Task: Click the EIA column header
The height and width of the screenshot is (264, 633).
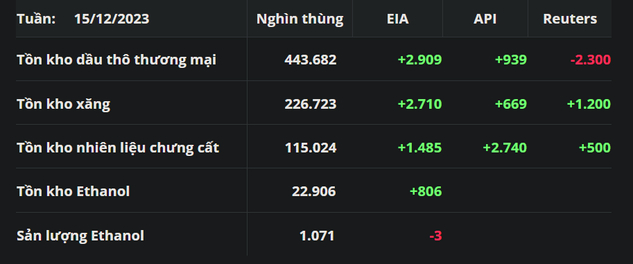Action: click(398, 19)
